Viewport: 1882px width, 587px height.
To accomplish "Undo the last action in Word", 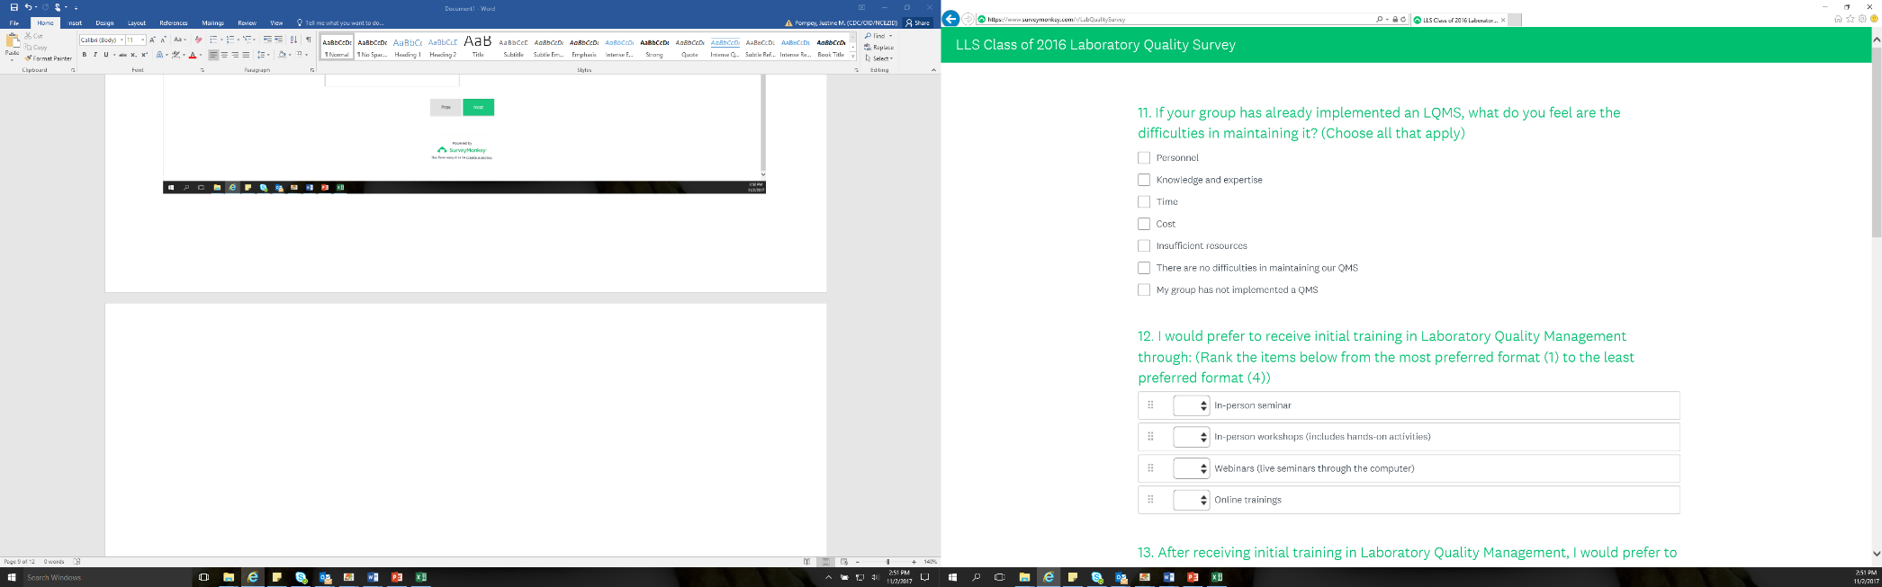I will (x=27, y=7).
